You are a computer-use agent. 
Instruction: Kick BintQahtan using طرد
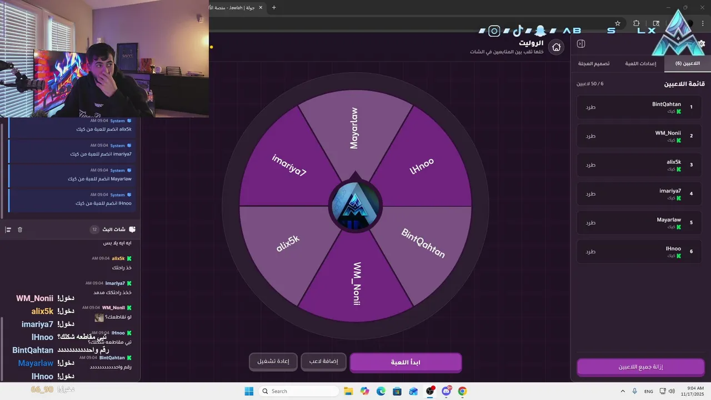tap(590, 107)
